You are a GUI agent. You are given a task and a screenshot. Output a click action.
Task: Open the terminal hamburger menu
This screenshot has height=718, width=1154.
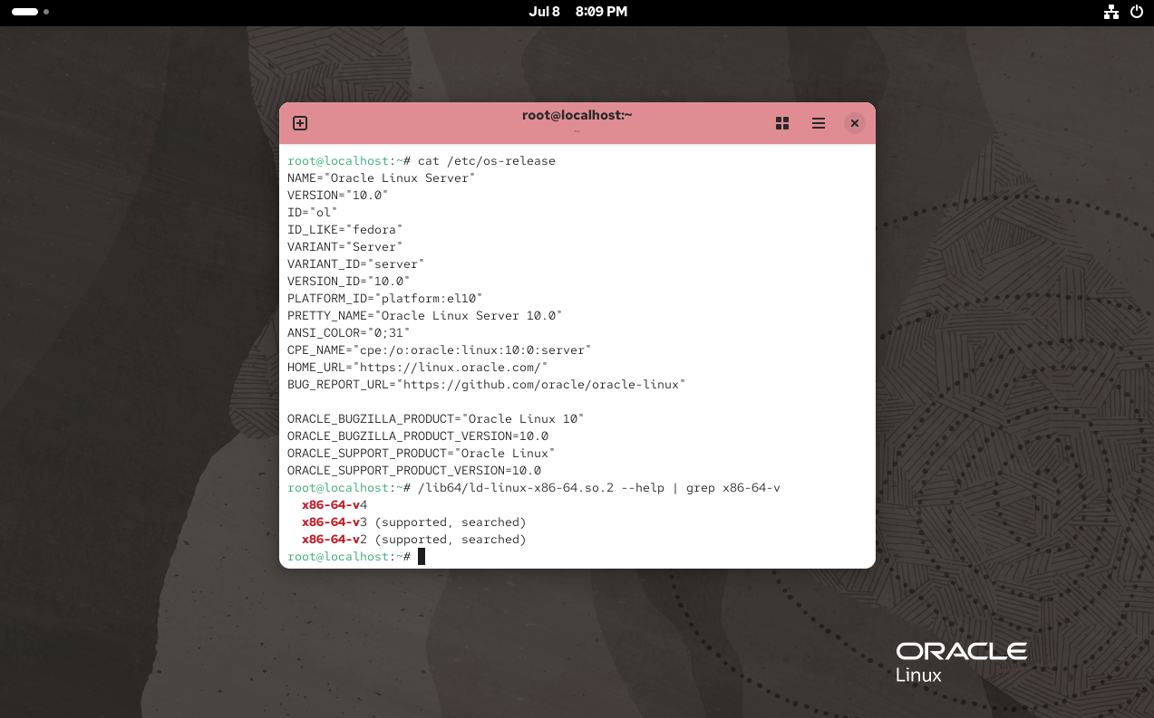coord(819,123)
